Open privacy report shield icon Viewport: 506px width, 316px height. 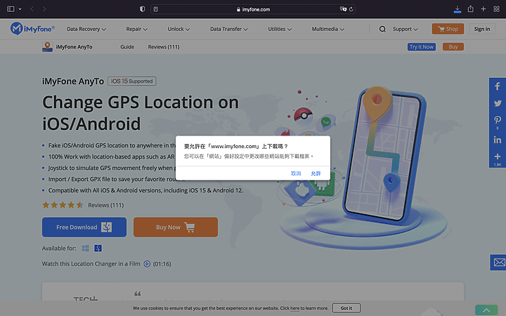(x=142, y=9)
